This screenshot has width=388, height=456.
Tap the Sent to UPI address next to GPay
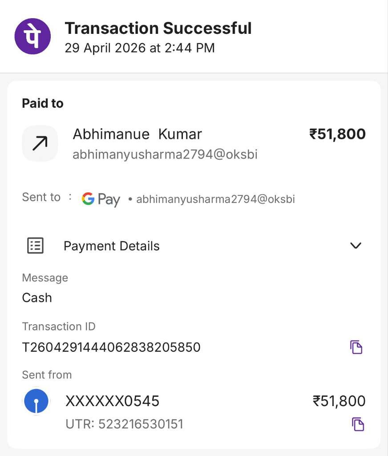point(215,199)
